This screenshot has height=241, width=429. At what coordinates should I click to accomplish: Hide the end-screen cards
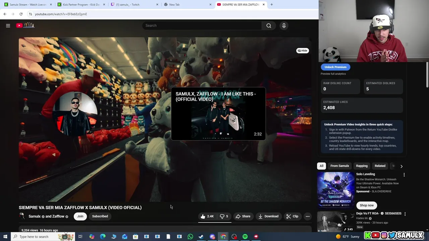(303, 51)
